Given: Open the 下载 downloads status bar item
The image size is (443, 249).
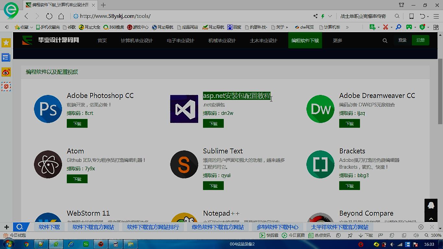Looking at the screenshot, I should coord(365,235).
